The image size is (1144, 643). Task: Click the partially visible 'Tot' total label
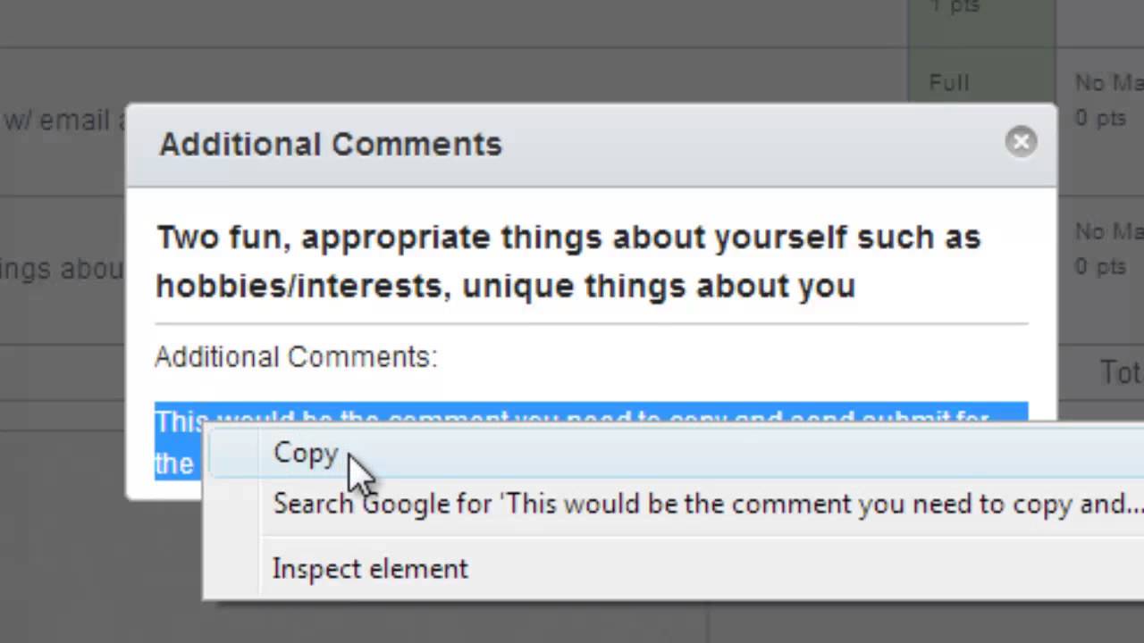click(x=1120, y=372)
